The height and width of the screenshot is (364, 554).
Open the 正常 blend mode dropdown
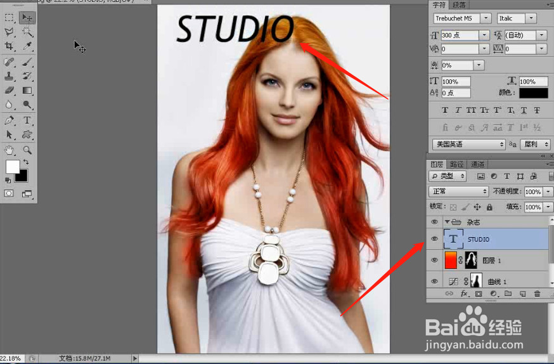(458, 191)
